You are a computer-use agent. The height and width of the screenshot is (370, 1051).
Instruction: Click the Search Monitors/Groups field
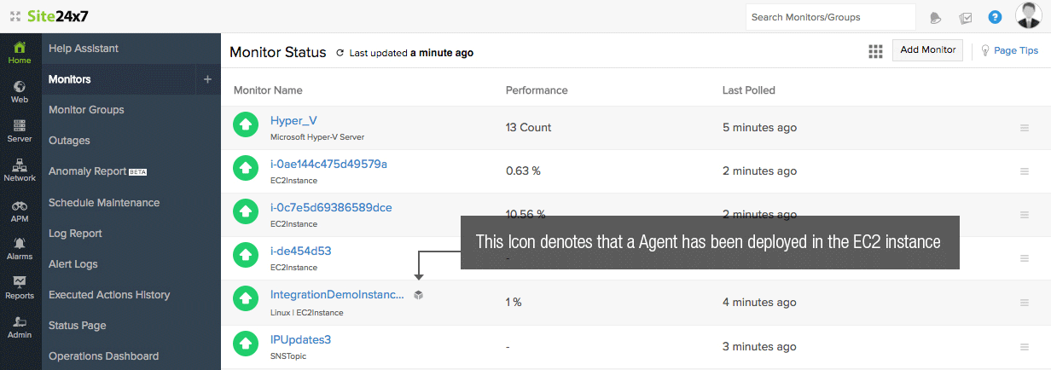pos(830,17)
